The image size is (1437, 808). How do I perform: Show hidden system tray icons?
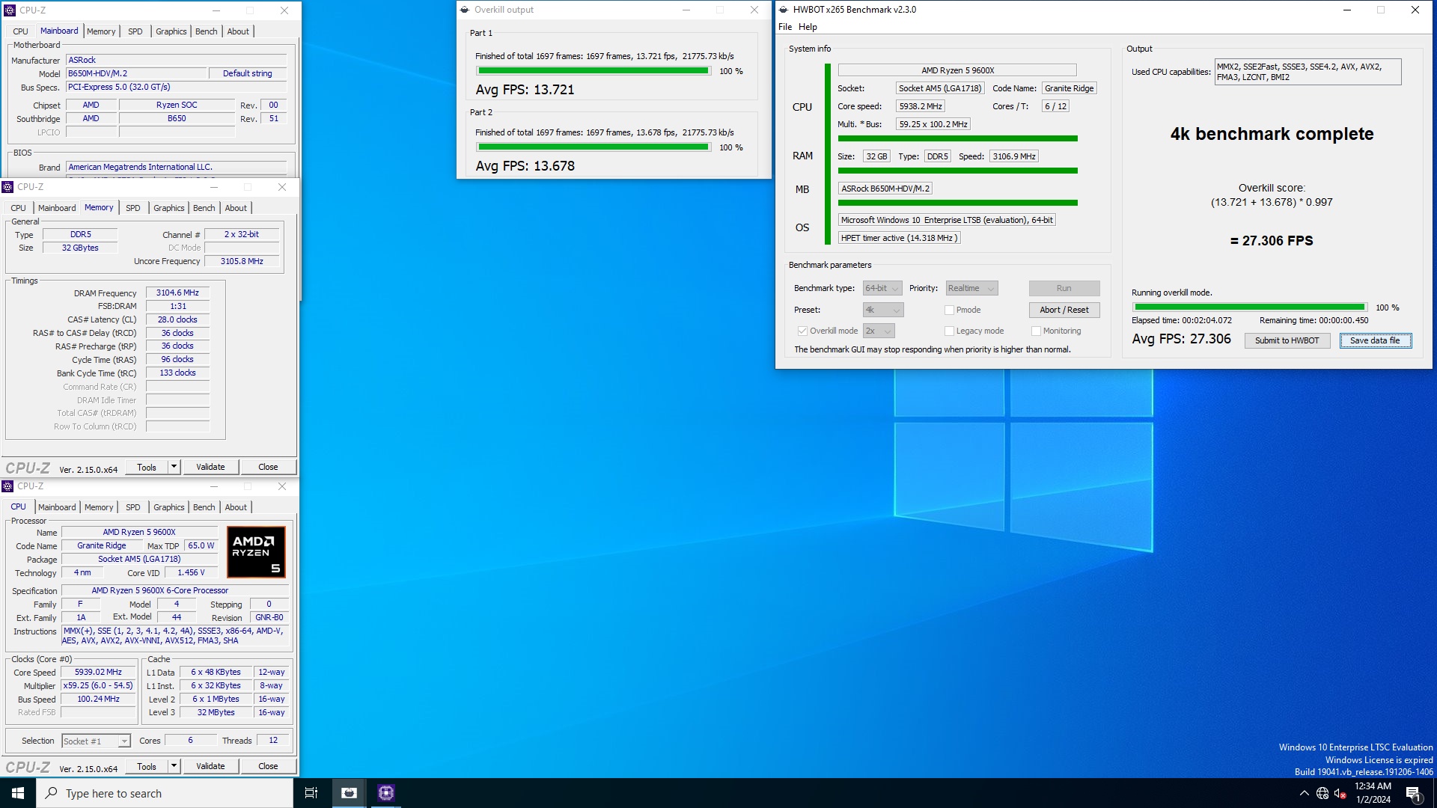1304,793
